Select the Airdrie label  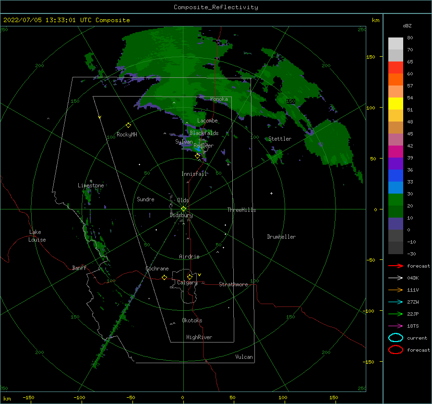pos(189,257)
